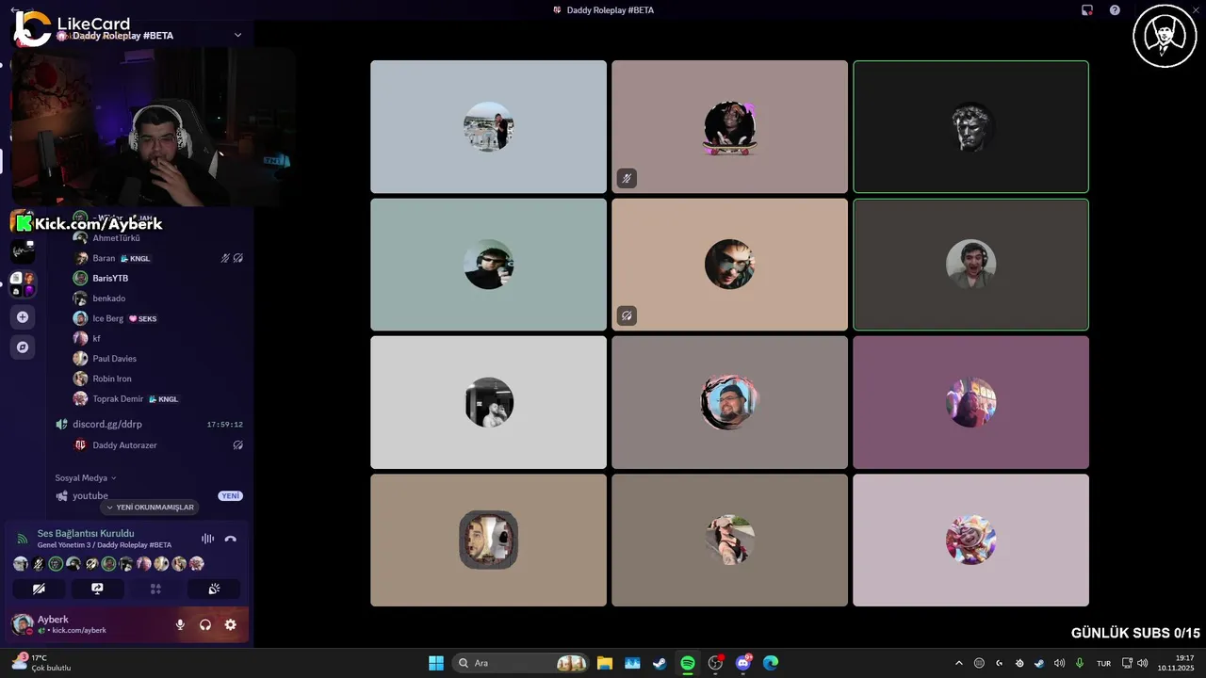Add a server with plus button
This screenshot has width=1206, height=678.
click(x=23, y=316)
